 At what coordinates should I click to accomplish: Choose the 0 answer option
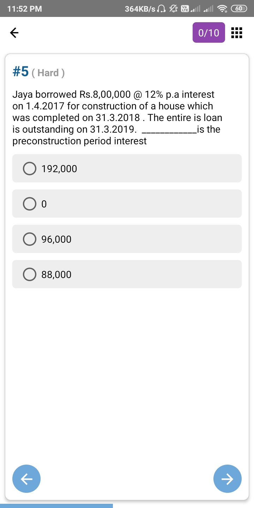click(x=127, y=204)
